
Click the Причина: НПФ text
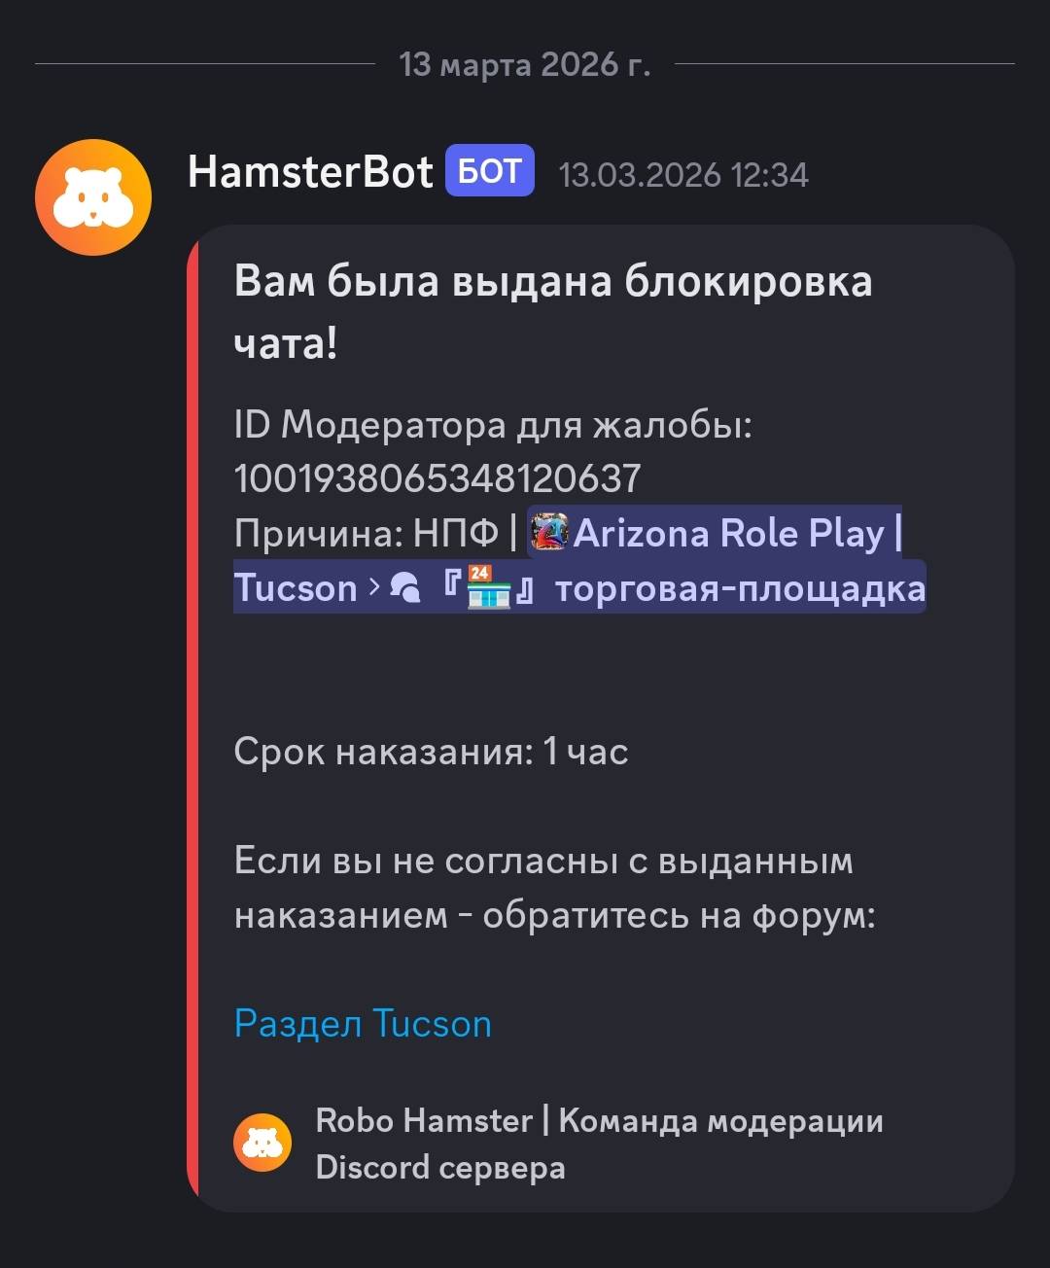pos(366,534)
